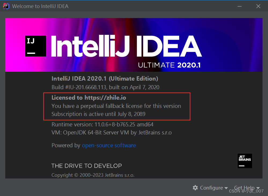Select the Subscription is active until line
The height and width of the screenshot is (196, 268).
[x=98, y=114]
